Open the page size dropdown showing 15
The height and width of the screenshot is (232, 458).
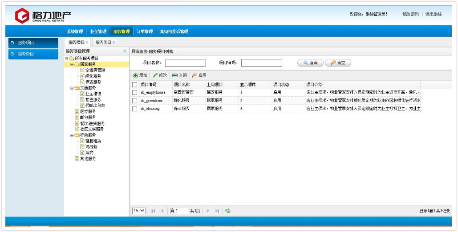click(139, 211)
